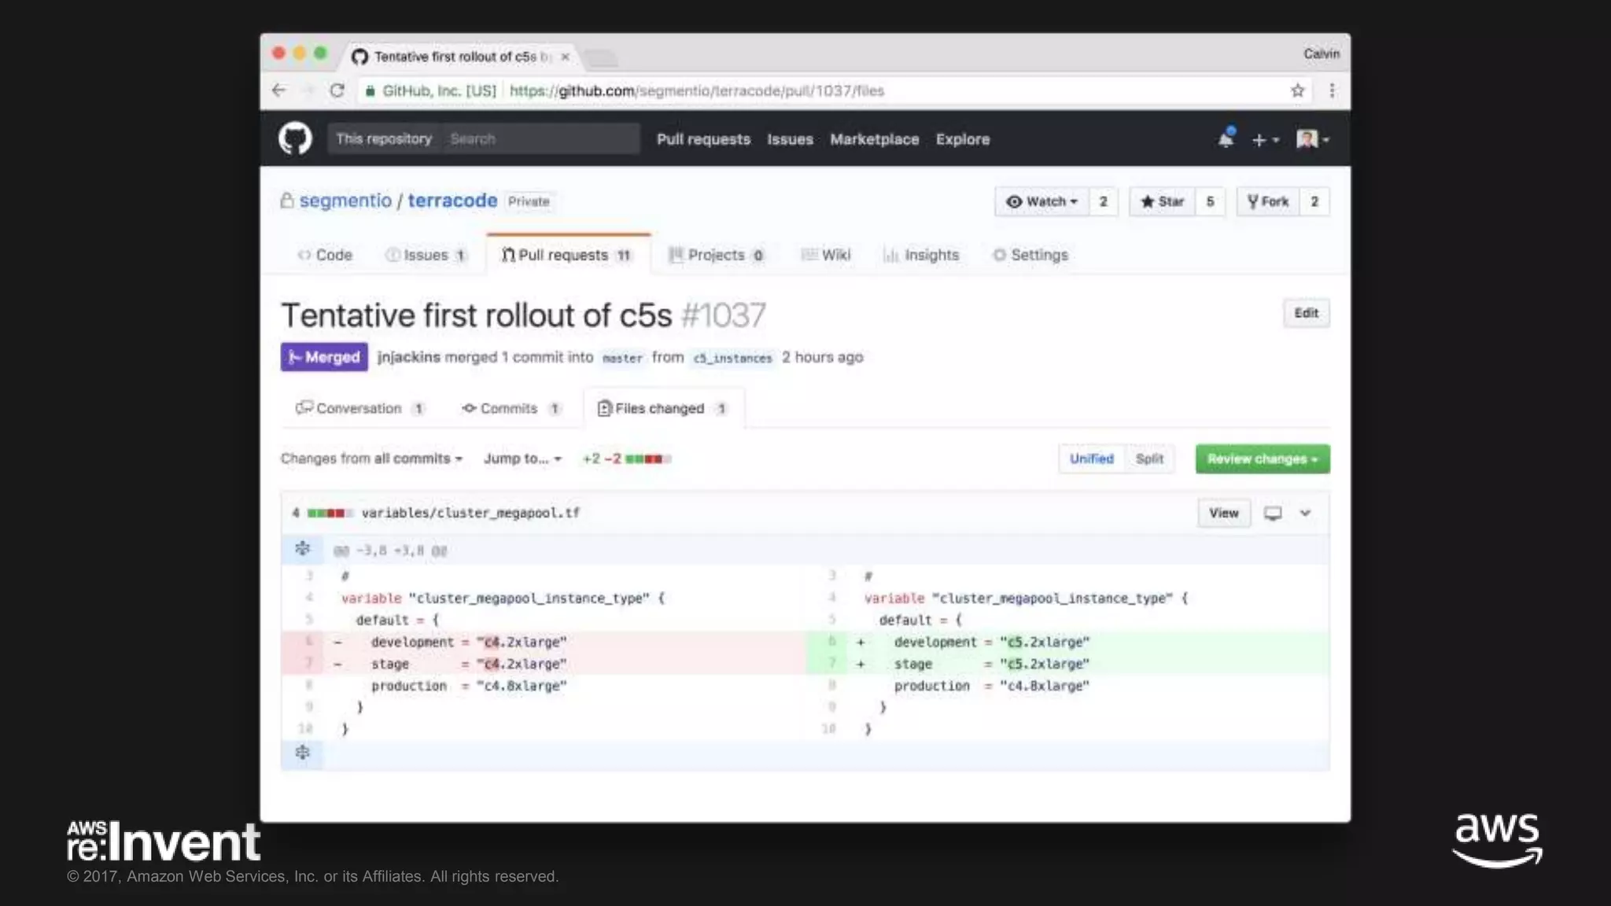Switch diff view to Unified
The height and width of the screenshot is (906, 1611).
(x=1091, y=459)
